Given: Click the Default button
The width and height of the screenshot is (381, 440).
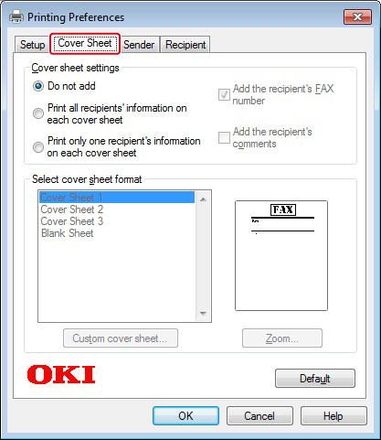Looking at the screenshot, I should point(315,379).
